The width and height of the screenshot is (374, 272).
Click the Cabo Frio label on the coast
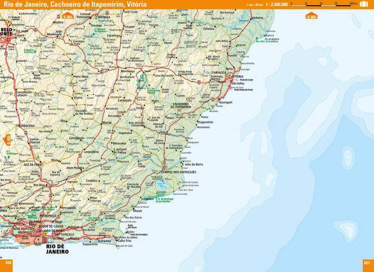(125, 241)
